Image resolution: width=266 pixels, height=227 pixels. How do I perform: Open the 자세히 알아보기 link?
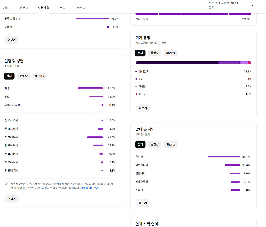tap(89, 188)
